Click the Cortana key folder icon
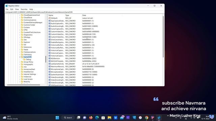Screen dimensions: 216x121 coord(22,27)
